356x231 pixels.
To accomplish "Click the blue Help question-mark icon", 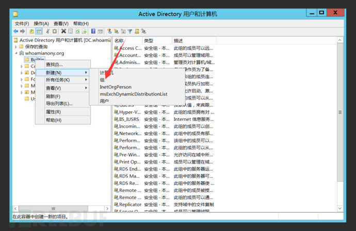I will click(x=93, y=31).
